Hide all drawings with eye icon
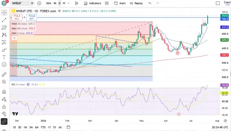This screenshot has width=231, height=131. point(4,114)
